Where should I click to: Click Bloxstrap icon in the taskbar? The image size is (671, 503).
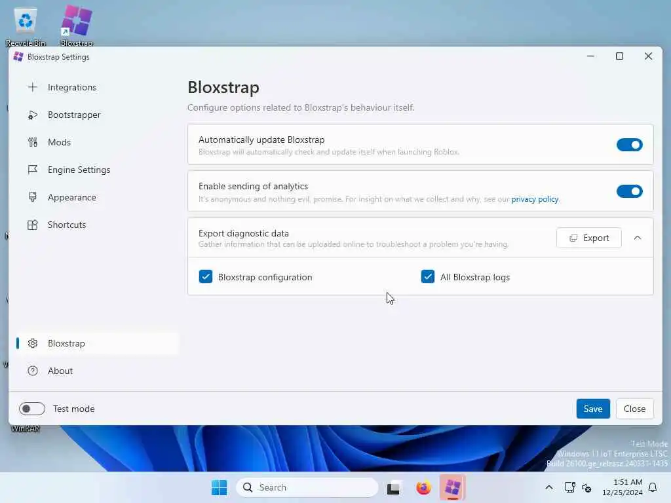pos(452,487)
